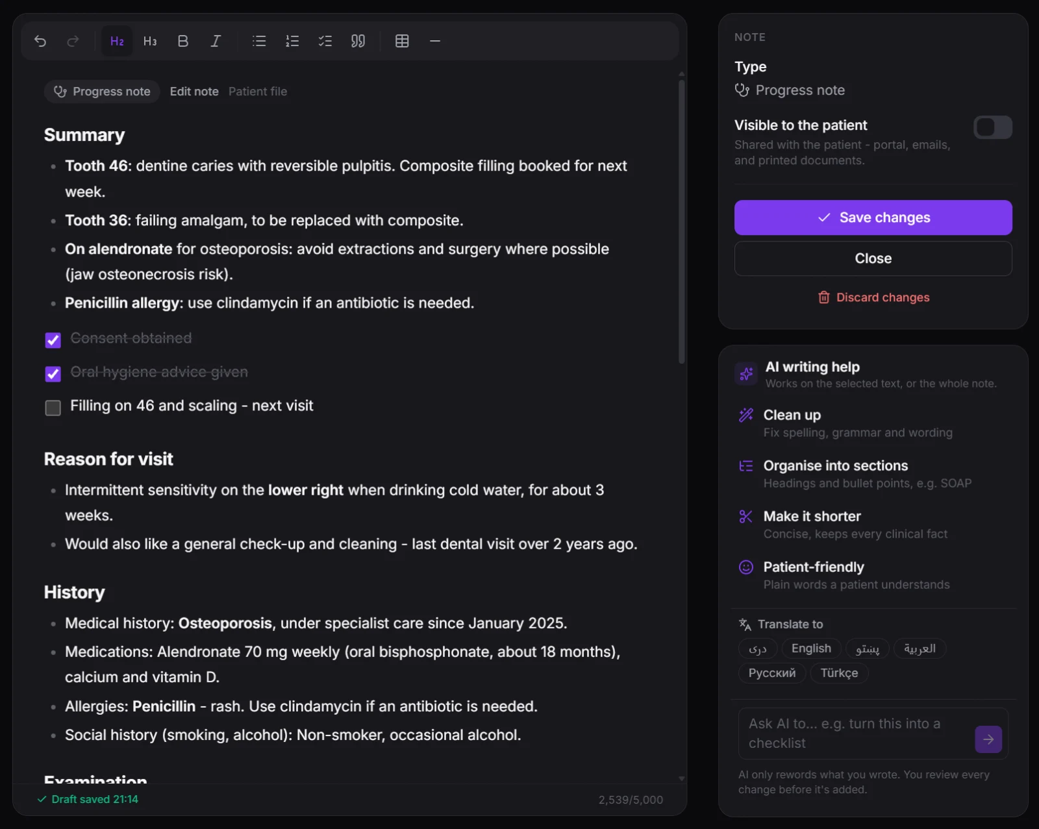Select Make it shorter AI option
The image size is (1039, 829).
(873, 525)
